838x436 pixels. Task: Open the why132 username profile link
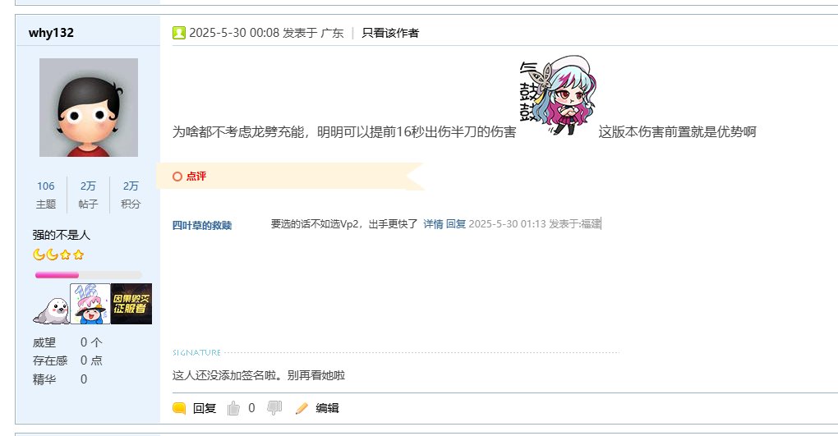click(51, 33)
